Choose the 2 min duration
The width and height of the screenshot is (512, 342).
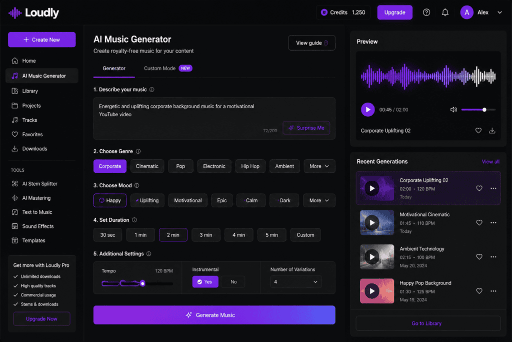173,235
